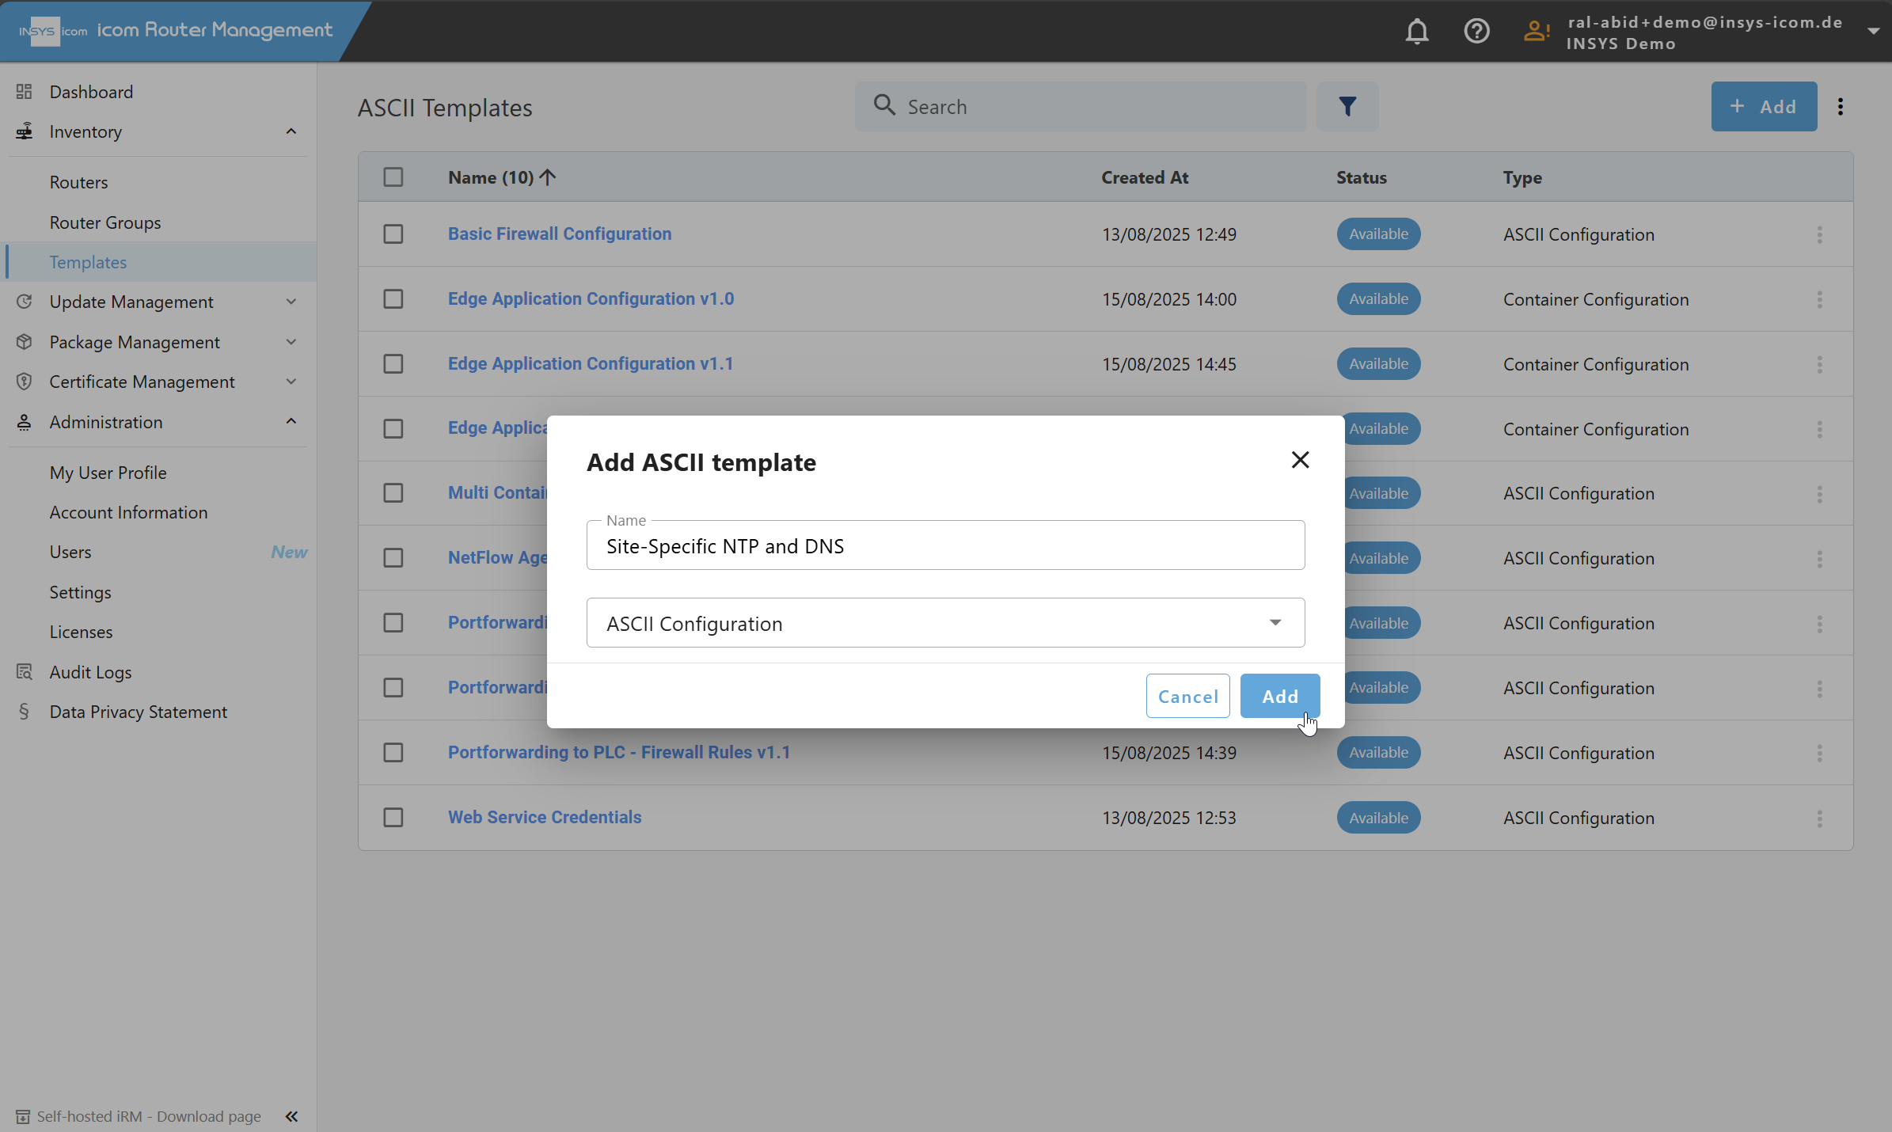Screen dimensions: 1892x1132
Task: Open My User Profile
Action: [x=108, y=473]
